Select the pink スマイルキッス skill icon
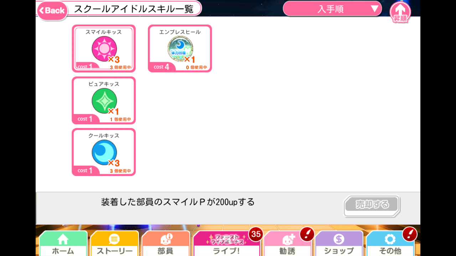The height and width of the screenshot is (256, 456). [x=104, y=49]
